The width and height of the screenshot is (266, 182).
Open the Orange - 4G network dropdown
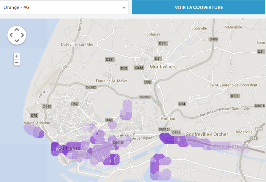point(64,7)
